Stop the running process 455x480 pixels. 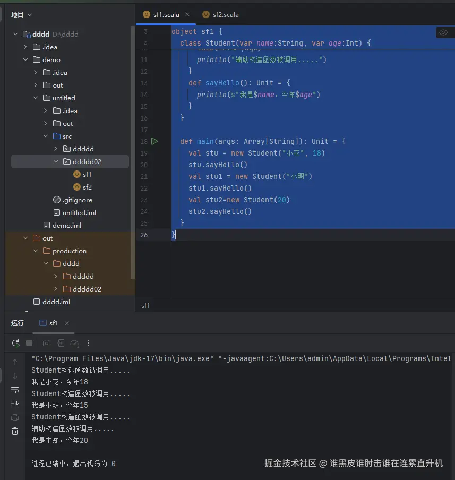[x=30, y=343]
